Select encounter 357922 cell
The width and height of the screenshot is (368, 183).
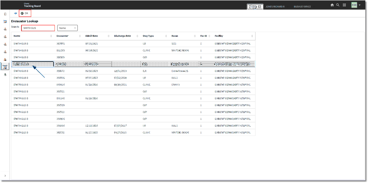[61, 112]
